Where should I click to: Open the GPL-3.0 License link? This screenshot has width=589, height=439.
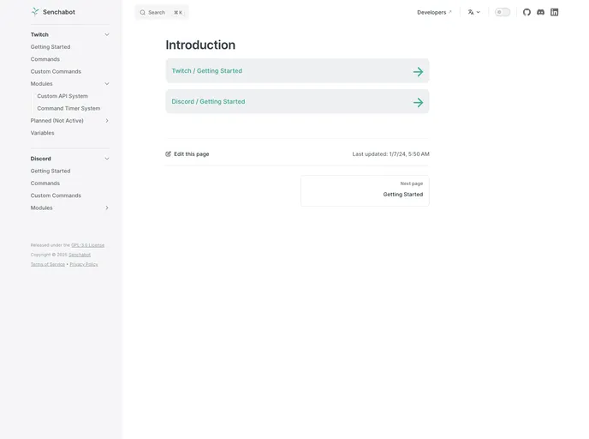click(87, 245)
